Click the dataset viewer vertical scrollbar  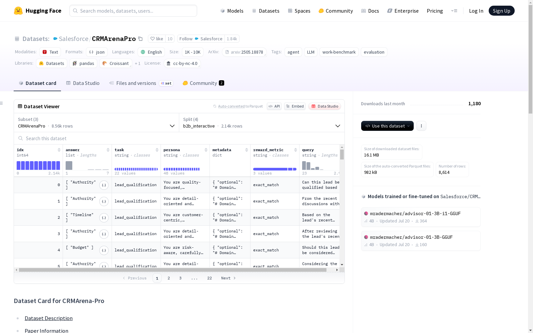coord(342,155)
